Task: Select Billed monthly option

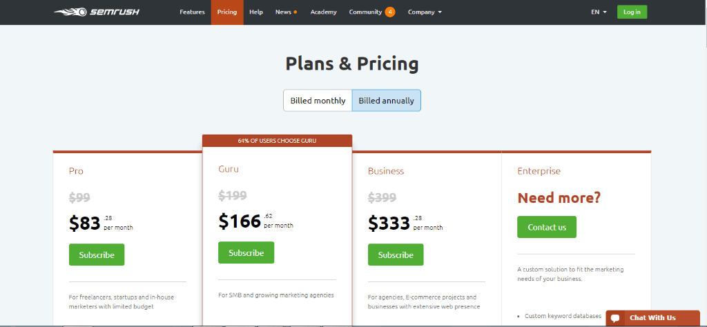Action: point(318,101)
